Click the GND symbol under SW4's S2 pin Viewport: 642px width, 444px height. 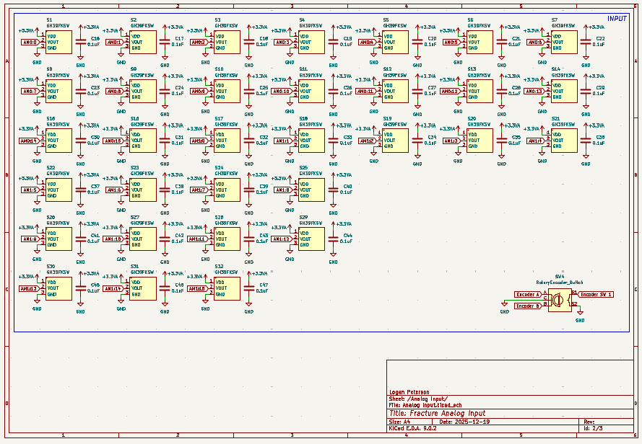click(580, 316)
